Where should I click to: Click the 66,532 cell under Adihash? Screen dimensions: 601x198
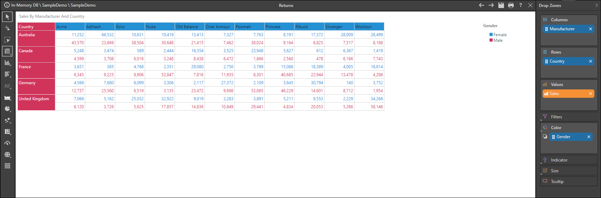point(100,35)
